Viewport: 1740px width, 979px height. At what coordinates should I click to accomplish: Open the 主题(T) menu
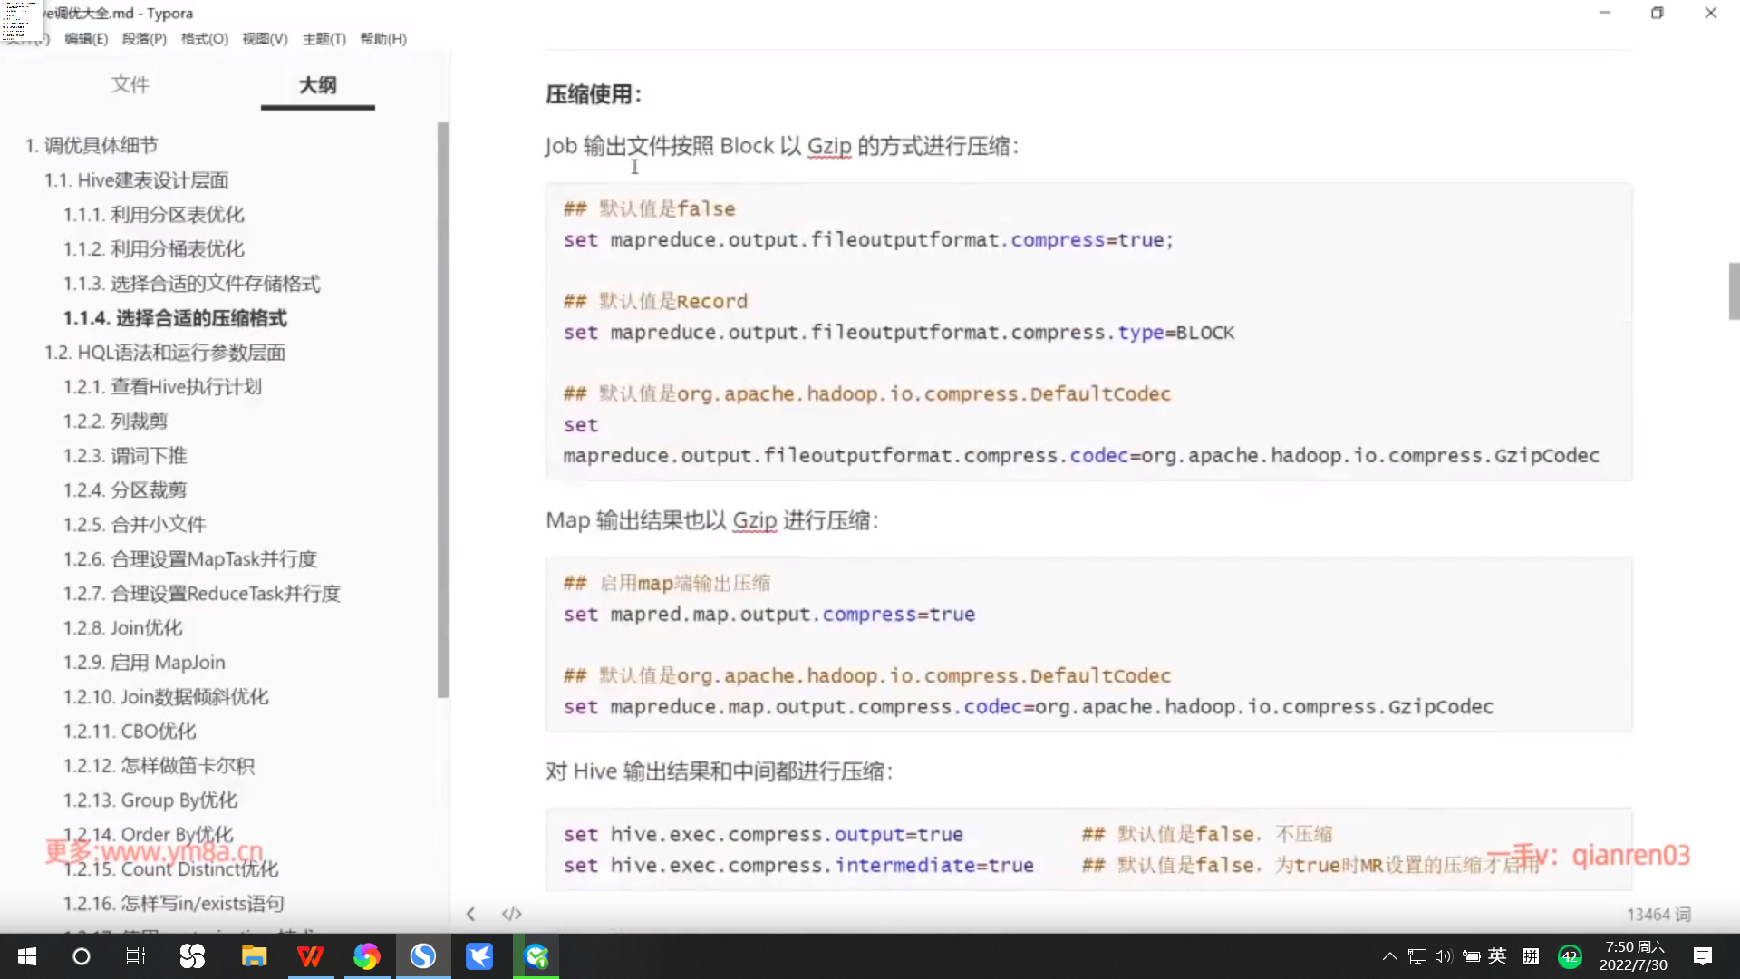coord(324,39)
